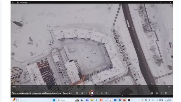Screen dimensions: 181x102
Task: Open Microsoft Word from the taskbar
Action: pyautogui.click(x=115, y=100)
